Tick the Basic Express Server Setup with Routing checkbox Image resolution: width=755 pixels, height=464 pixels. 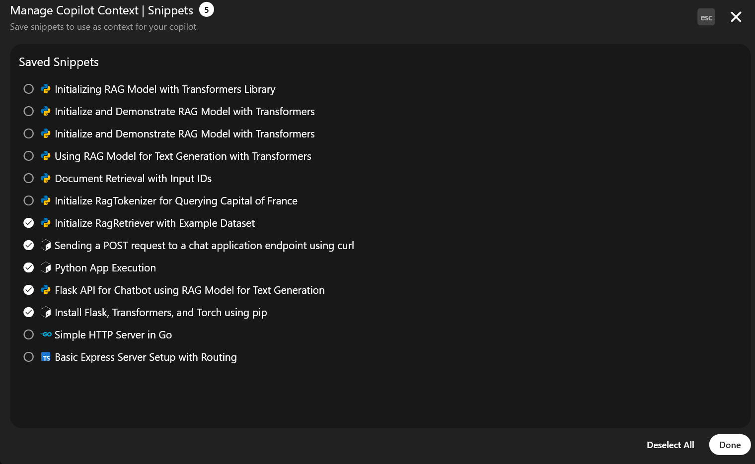29,357
